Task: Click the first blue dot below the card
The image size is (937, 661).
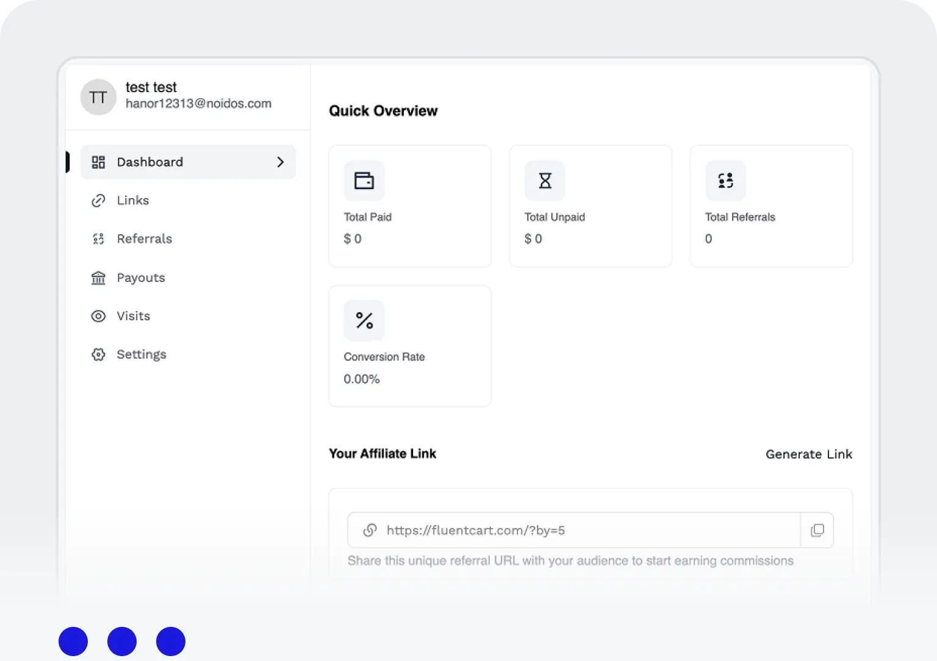Action: (x=73, y=641)
